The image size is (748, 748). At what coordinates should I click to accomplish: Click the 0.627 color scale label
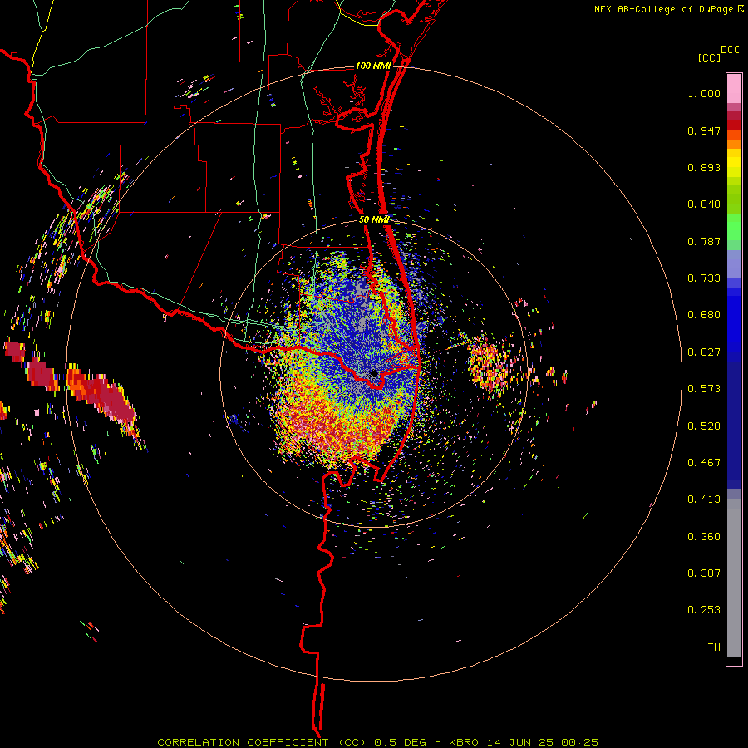click(704, 352)
